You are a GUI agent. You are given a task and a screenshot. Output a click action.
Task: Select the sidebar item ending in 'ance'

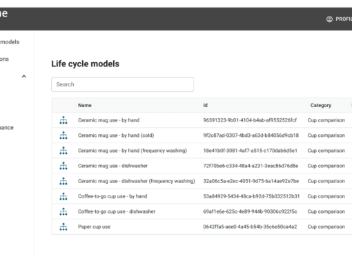7,128
